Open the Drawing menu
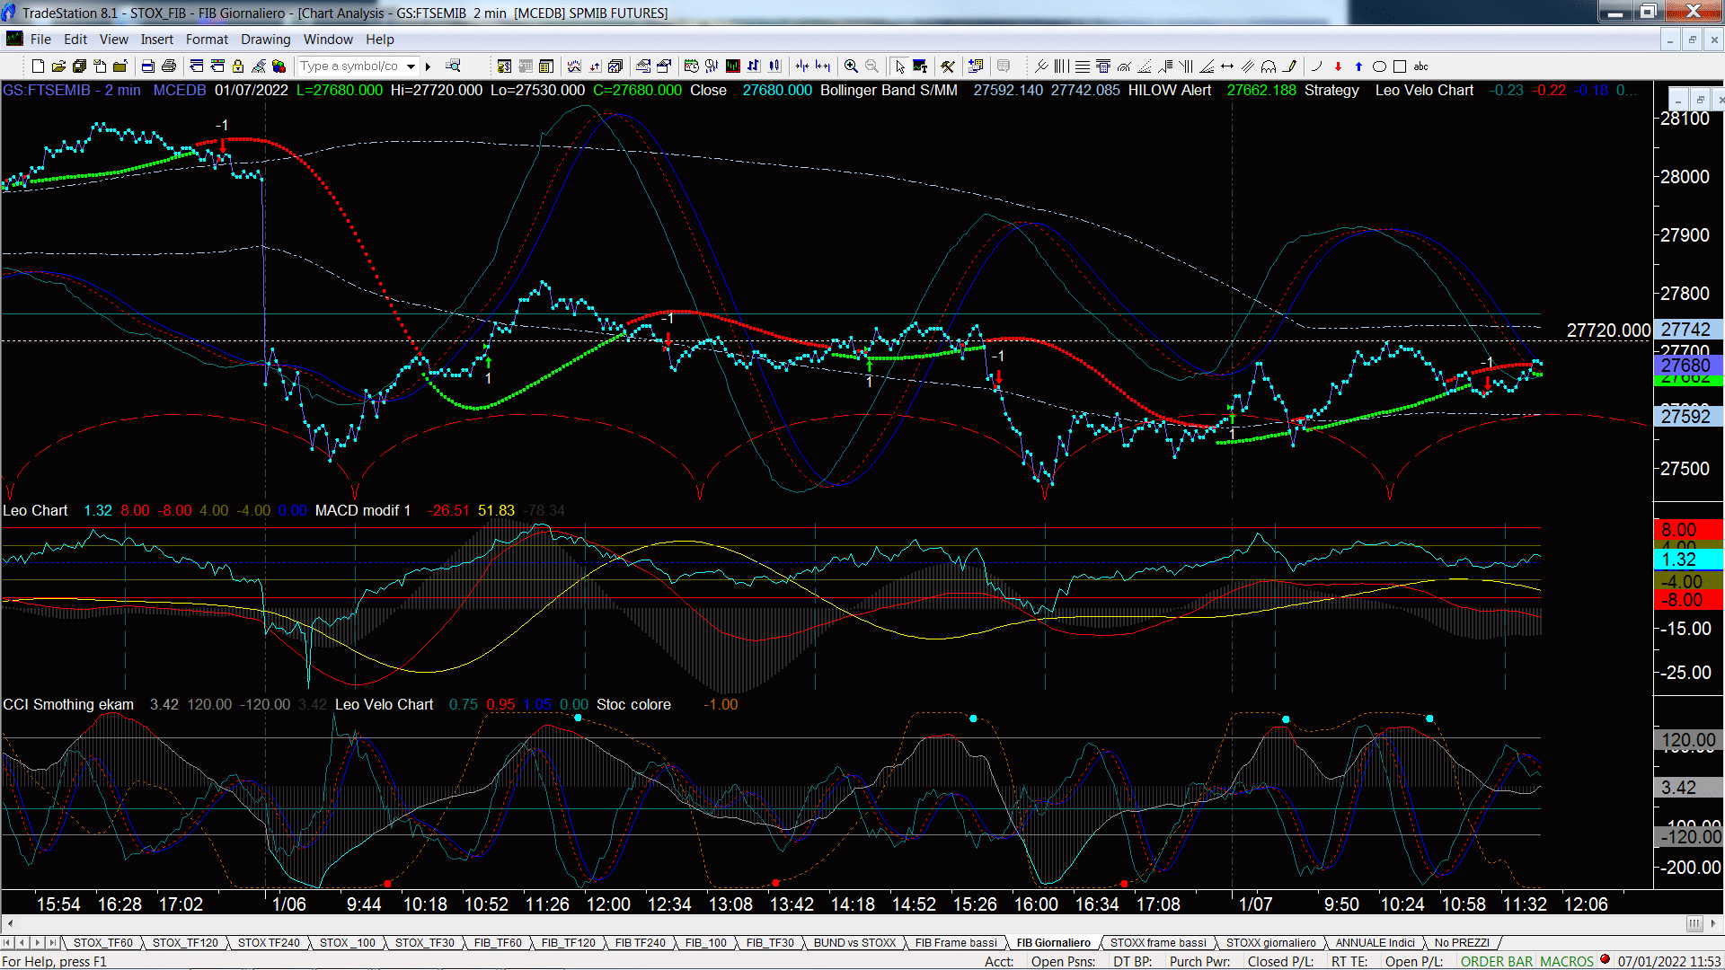1725x970 pixels. 265,40
